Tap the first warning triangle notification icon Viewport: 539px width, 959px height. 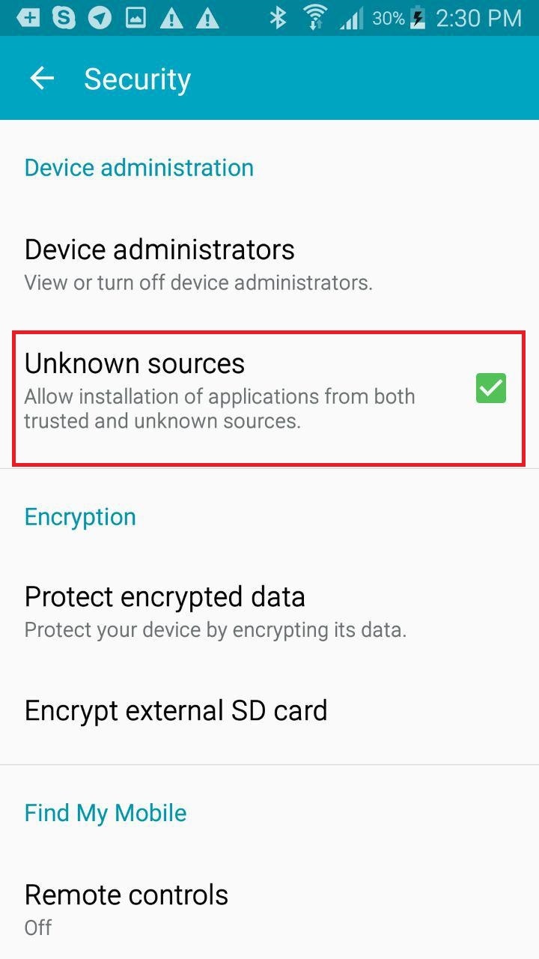click(x=171, y=17)
